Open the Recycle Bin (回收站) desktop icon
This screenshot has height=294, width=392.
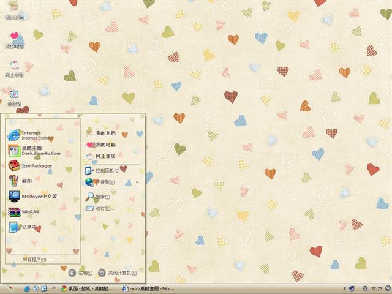[14, 97]
